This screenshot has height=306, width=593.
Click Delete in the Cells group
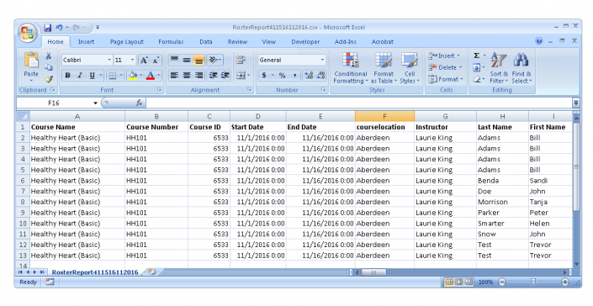446,67
